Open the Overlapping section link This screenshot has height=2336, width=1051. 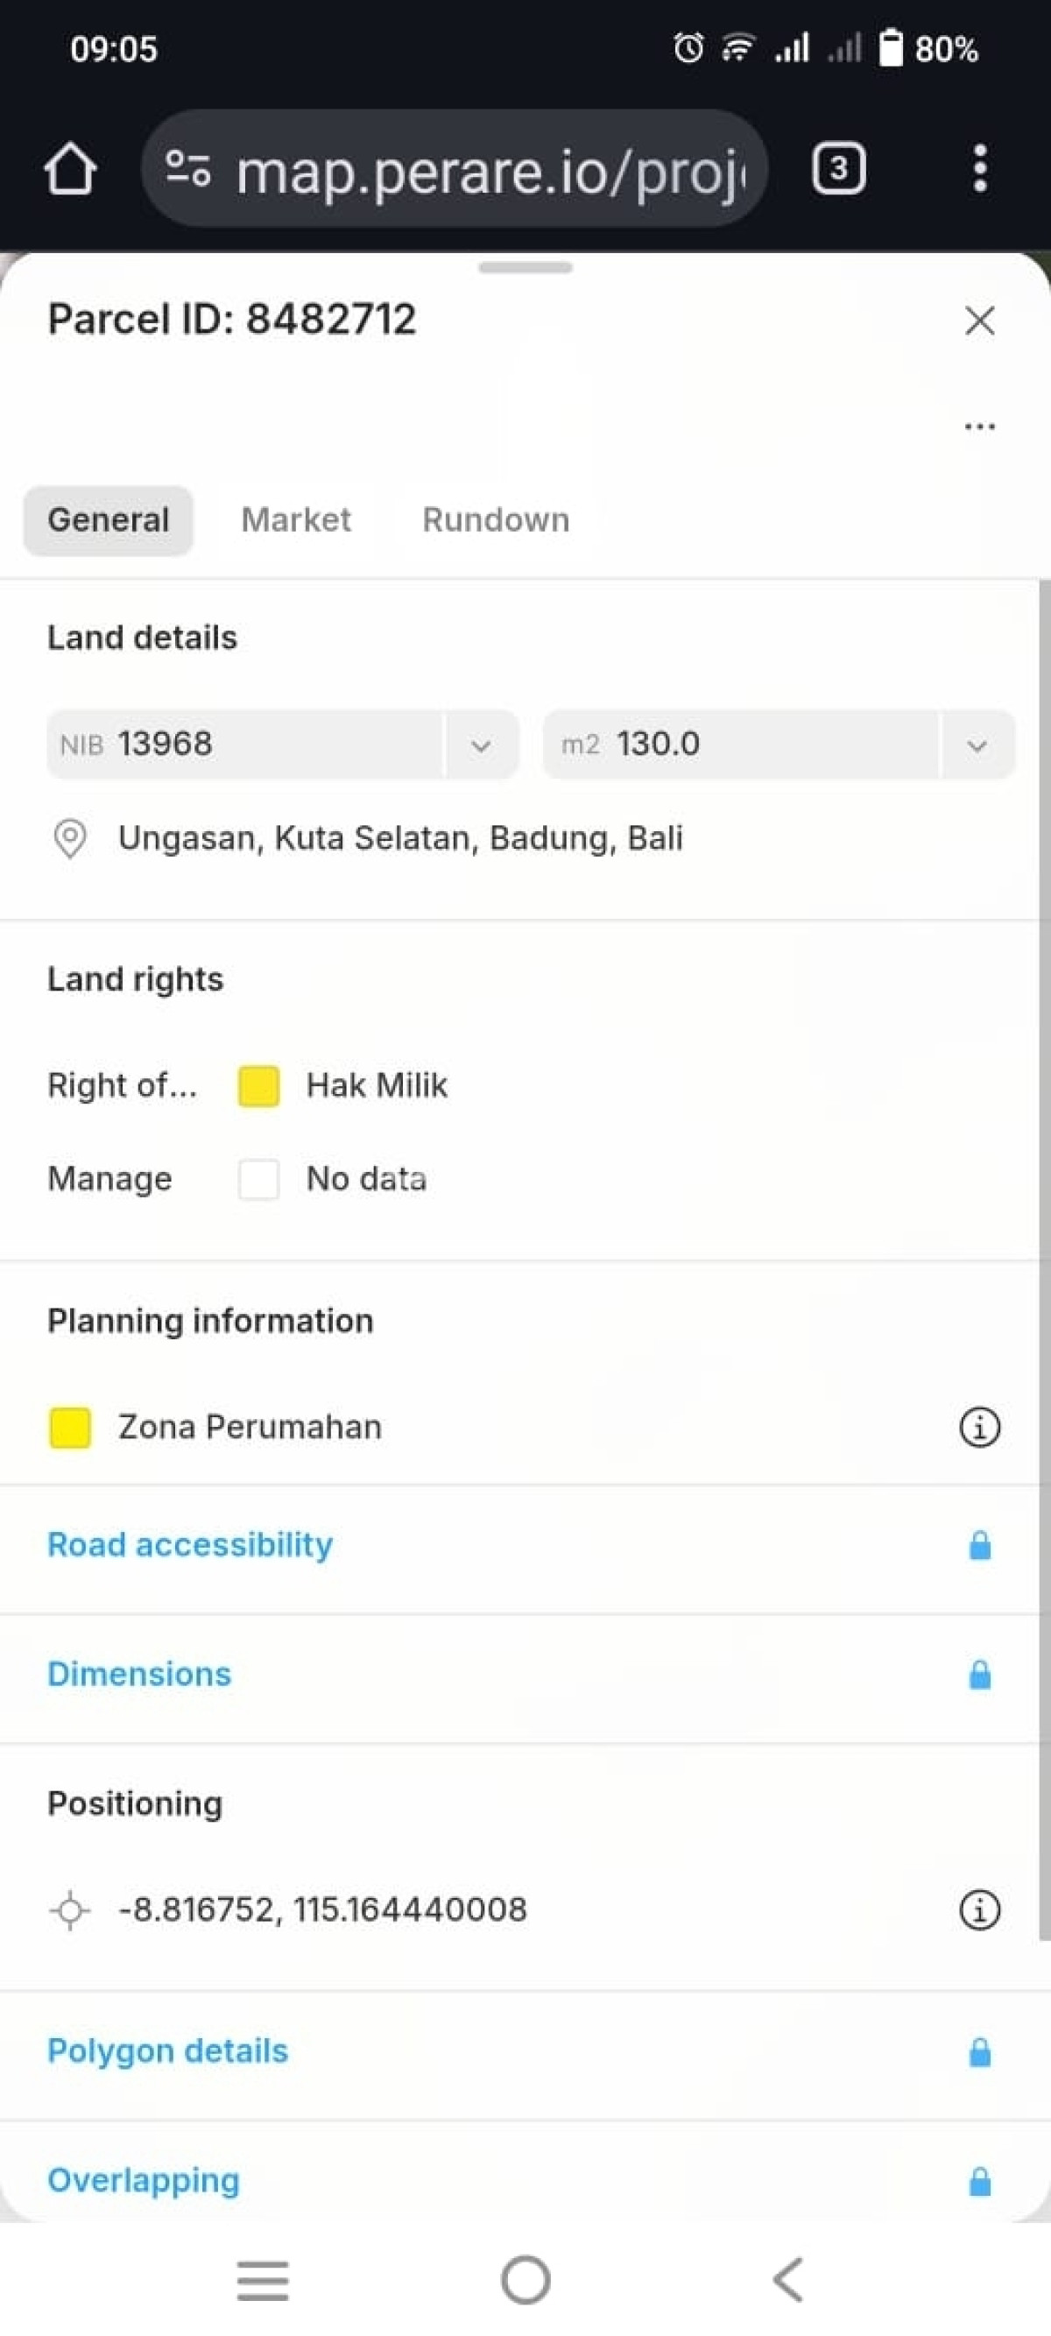click(144, 2180)
